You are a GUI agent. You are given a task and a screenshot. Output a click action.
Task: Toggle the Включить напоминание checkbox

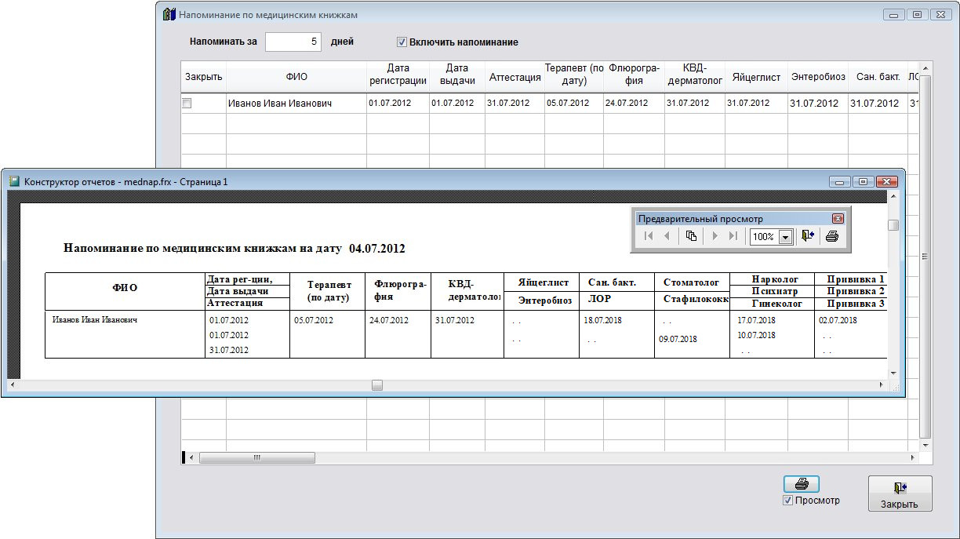click(402, 42)
